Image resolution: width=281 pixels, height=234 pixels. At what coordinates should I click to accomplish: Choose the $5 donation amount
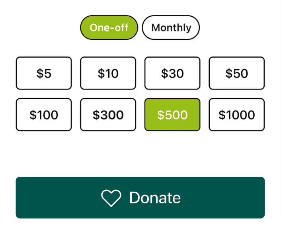click(44, 73)
